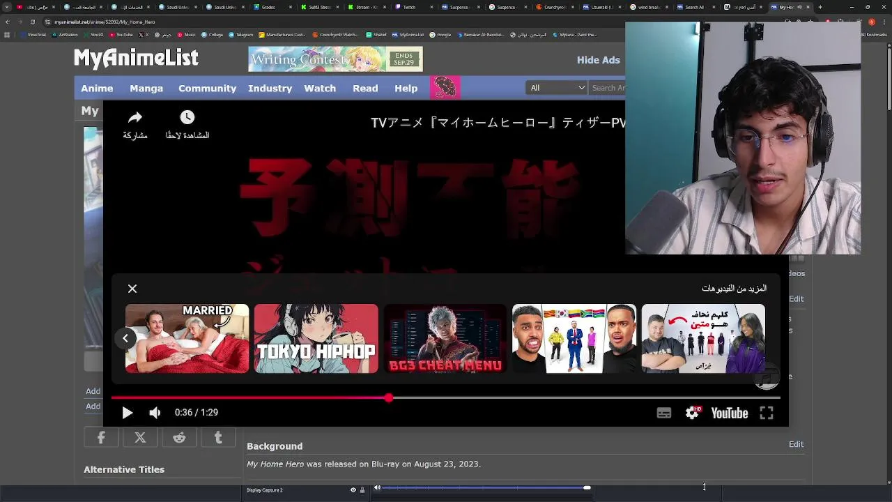Screen dimensions: 892x502
Task: Open the VirusTotal bookmark
Action: (x=33, y=35)
